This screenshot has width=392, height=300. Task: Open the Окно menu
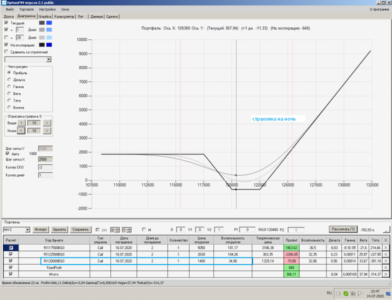tap(65, 9)
